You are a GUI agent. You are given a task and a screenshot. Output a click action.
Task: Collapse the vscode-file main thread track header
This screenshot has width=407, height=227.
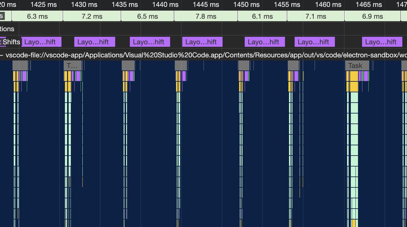pyautogui.click(x=203, y=55)
